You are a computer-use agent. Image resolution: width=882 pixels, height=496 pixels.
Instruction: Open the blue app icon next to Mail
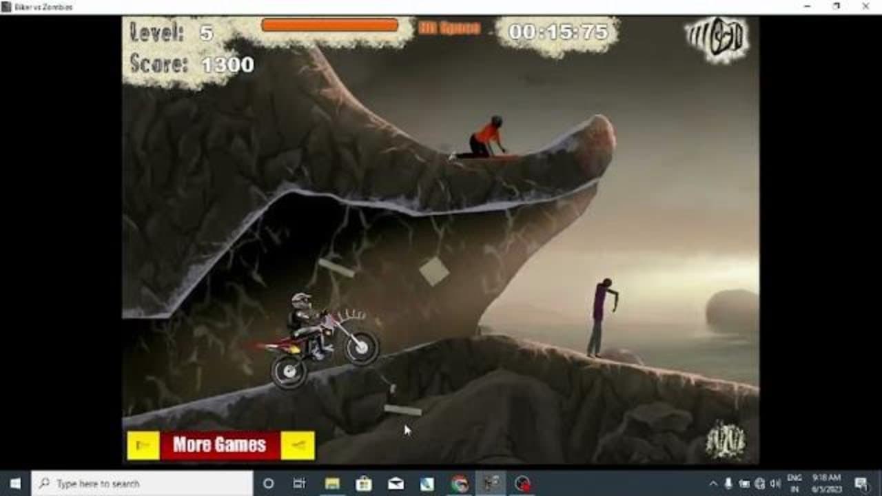tap(427, 484)
